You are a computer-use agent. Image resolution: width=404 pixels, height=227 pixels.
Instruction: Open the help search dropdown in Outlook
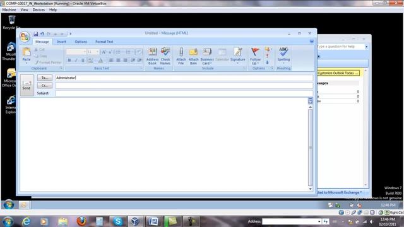tap(366, 47)
